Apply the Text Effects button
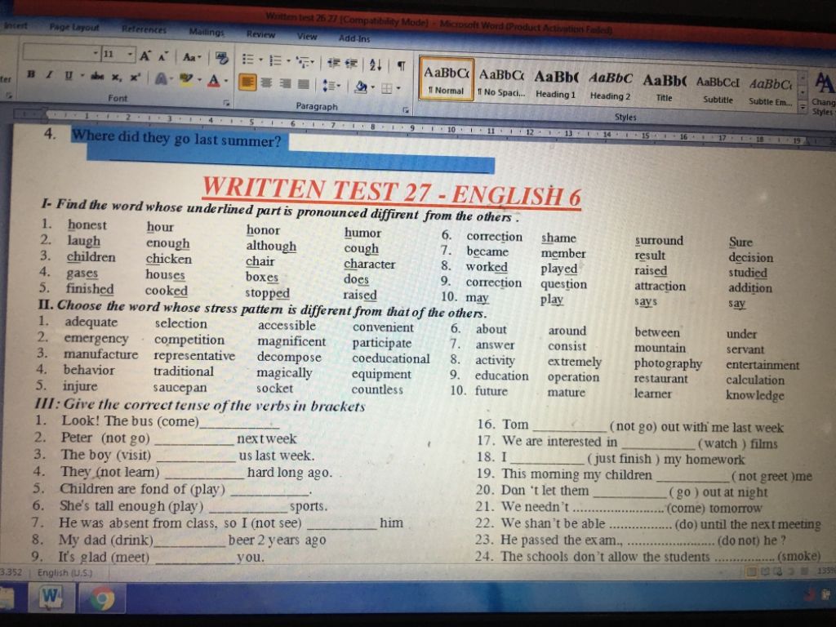The height and width of the screenshot is (627, 836). click(x=161, y=79)
